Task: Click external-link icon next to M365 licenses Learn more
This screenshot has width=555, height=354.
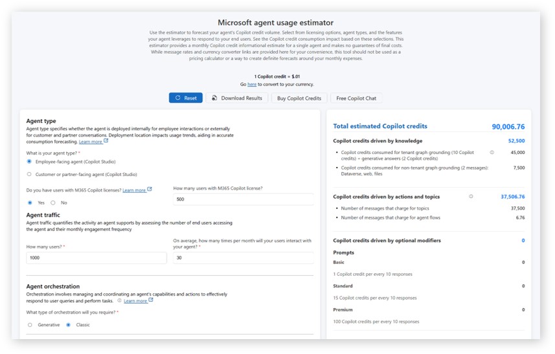Action: point(150,190)
